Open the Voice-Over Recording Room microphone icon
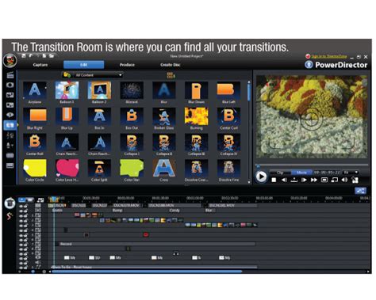 (10, 146)
